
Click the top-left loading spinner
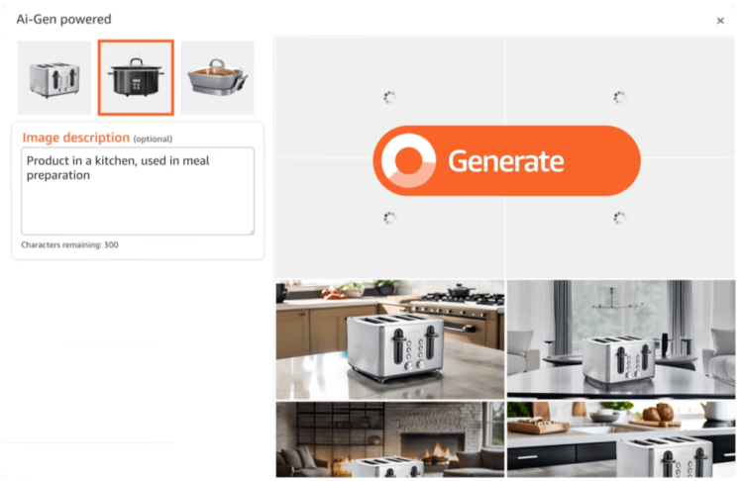click(x=389, y=98)
